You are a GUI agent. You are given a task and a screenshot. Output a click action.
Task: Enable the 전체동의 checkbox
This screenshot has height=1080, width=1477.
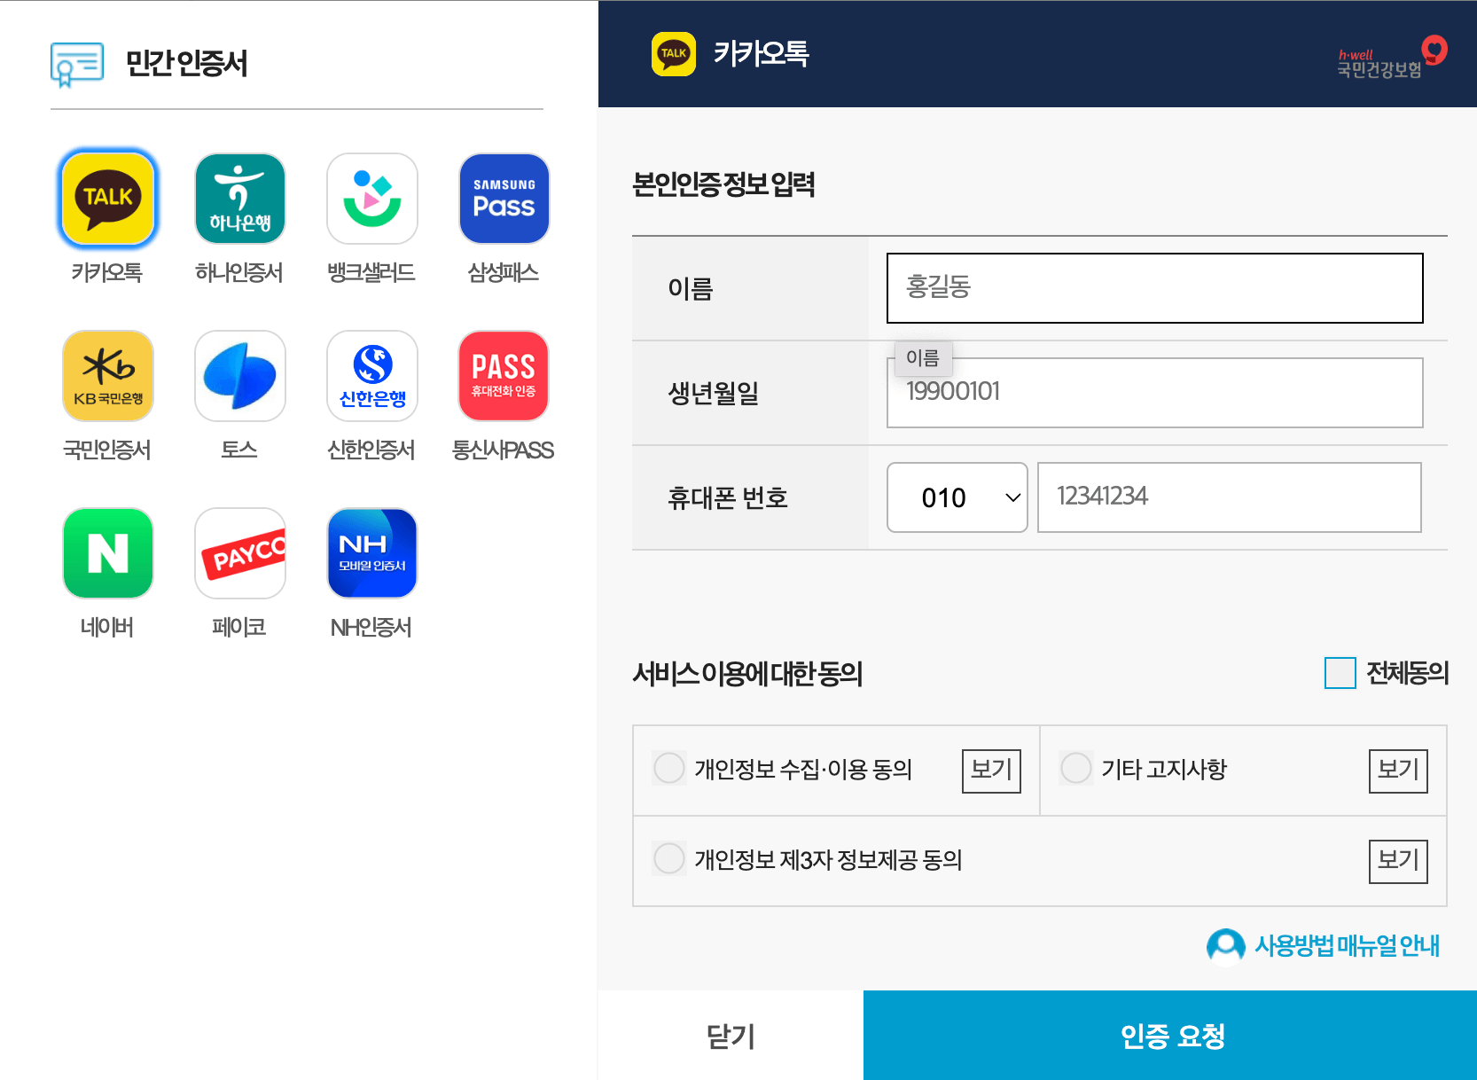pos(1339,674)
